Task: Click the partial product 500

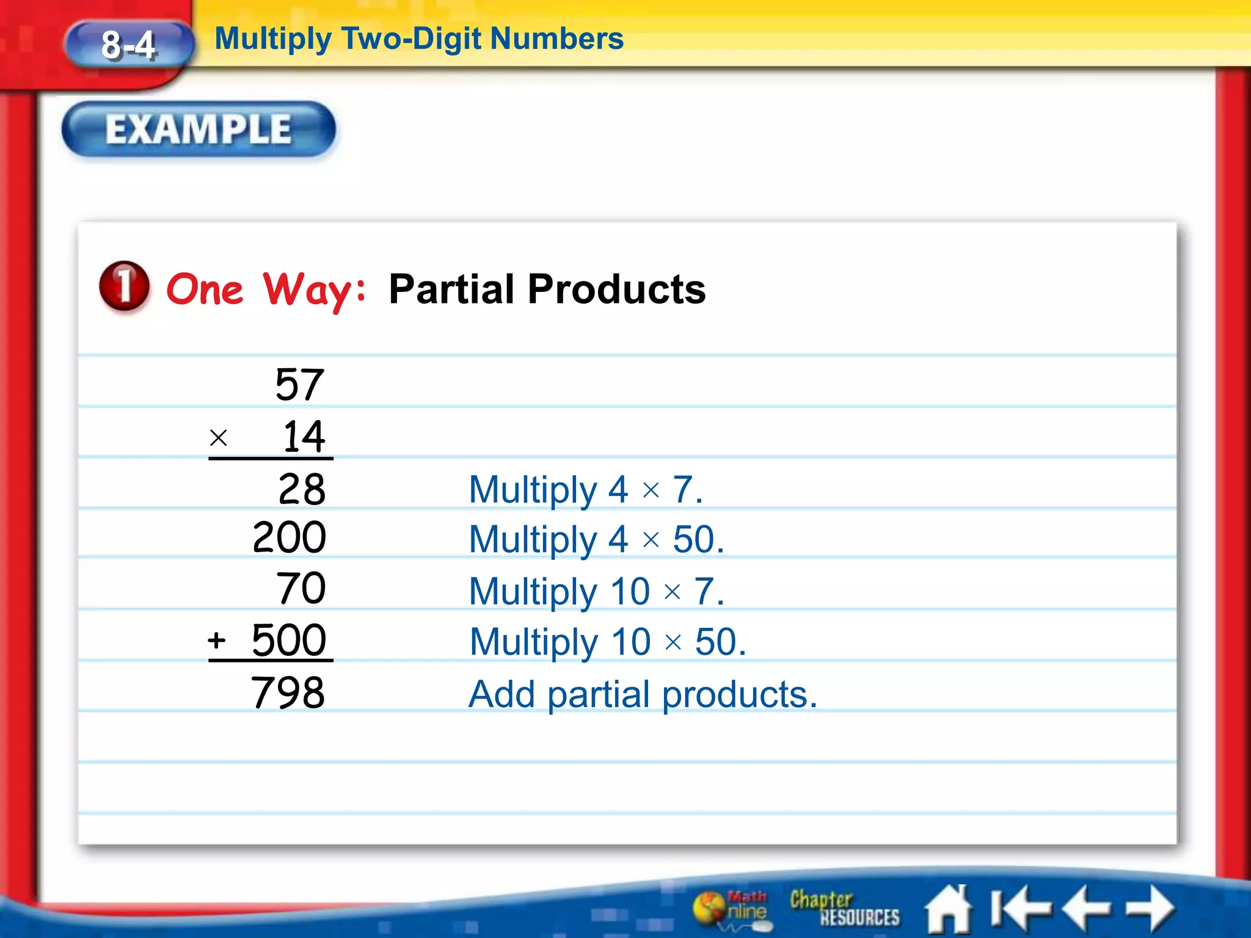Action: (x=289, y=639)
